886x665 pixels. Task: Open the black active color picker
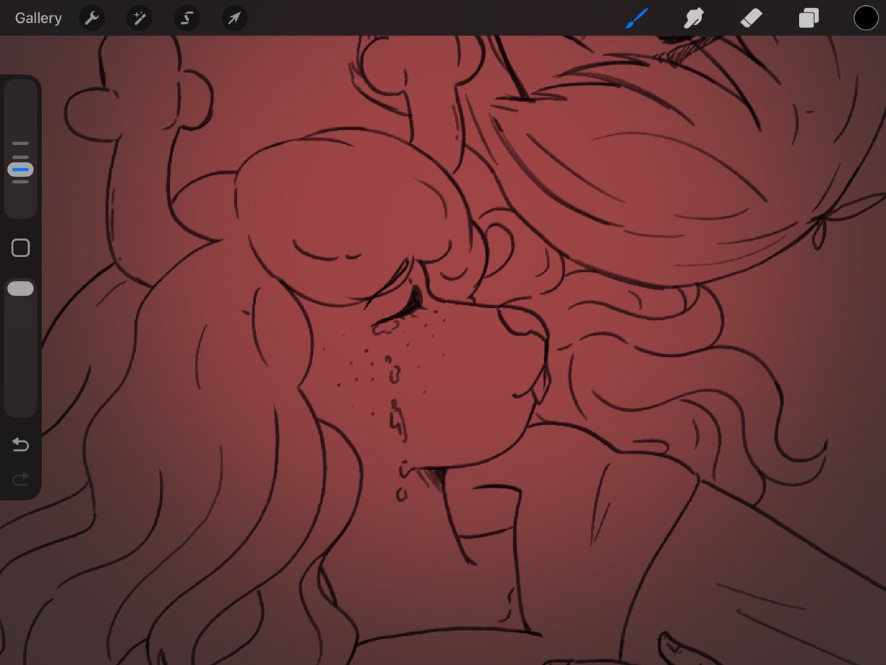(x=866, y=18)
